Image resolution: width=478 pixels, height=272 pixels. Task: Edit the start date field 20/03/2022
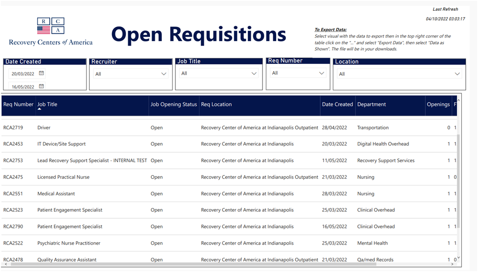(23, 74)
